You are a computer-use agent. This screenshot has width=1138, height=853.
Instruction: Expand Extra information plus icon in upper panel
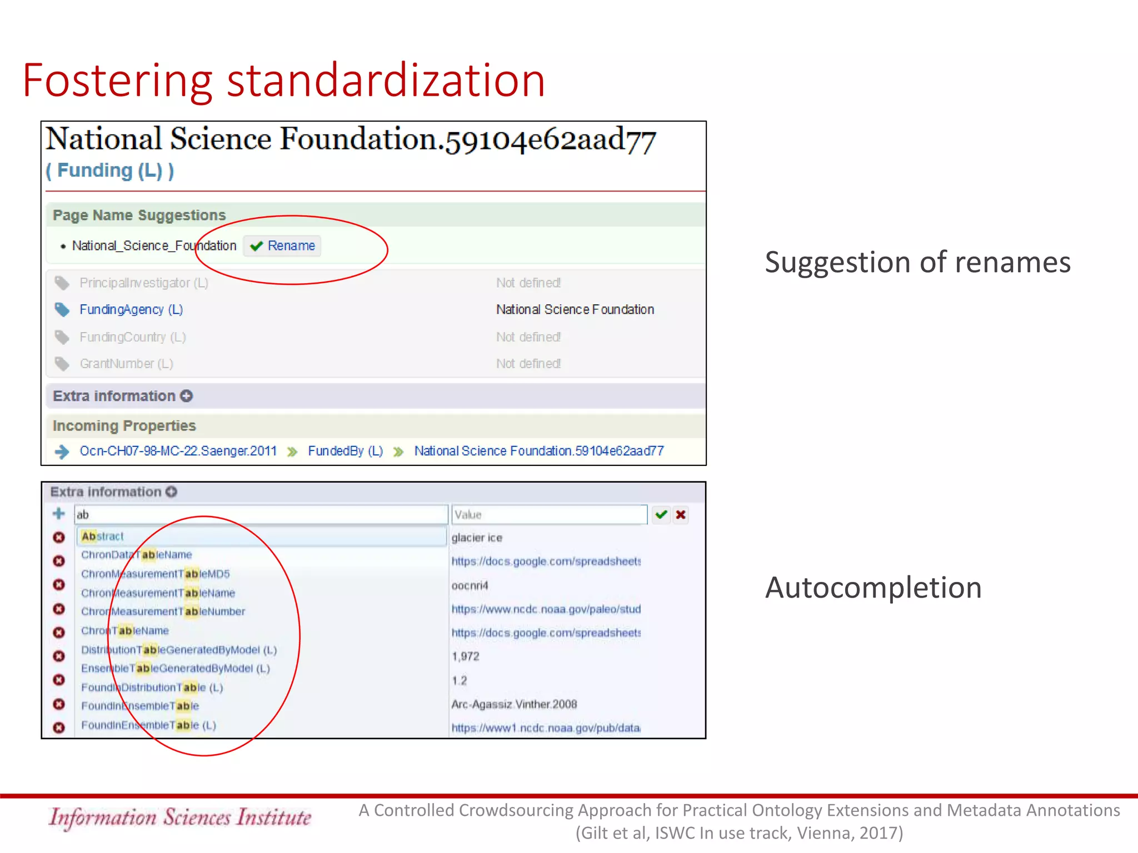coord(187,396)
